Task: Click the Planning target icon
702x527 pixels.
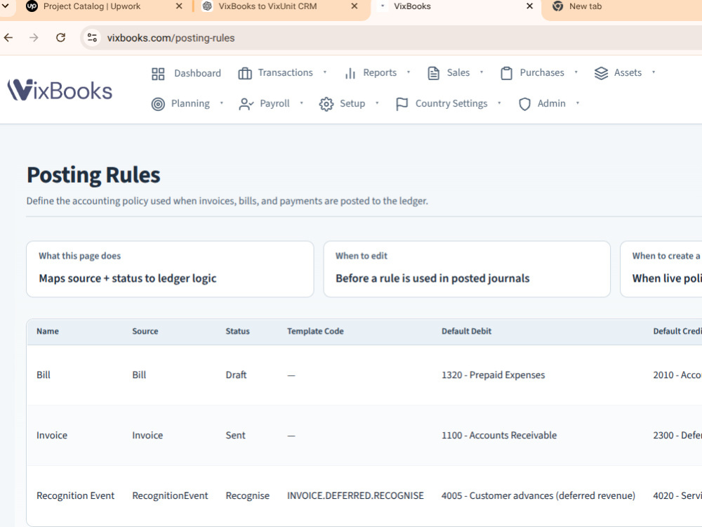Action: pos(158,104)
